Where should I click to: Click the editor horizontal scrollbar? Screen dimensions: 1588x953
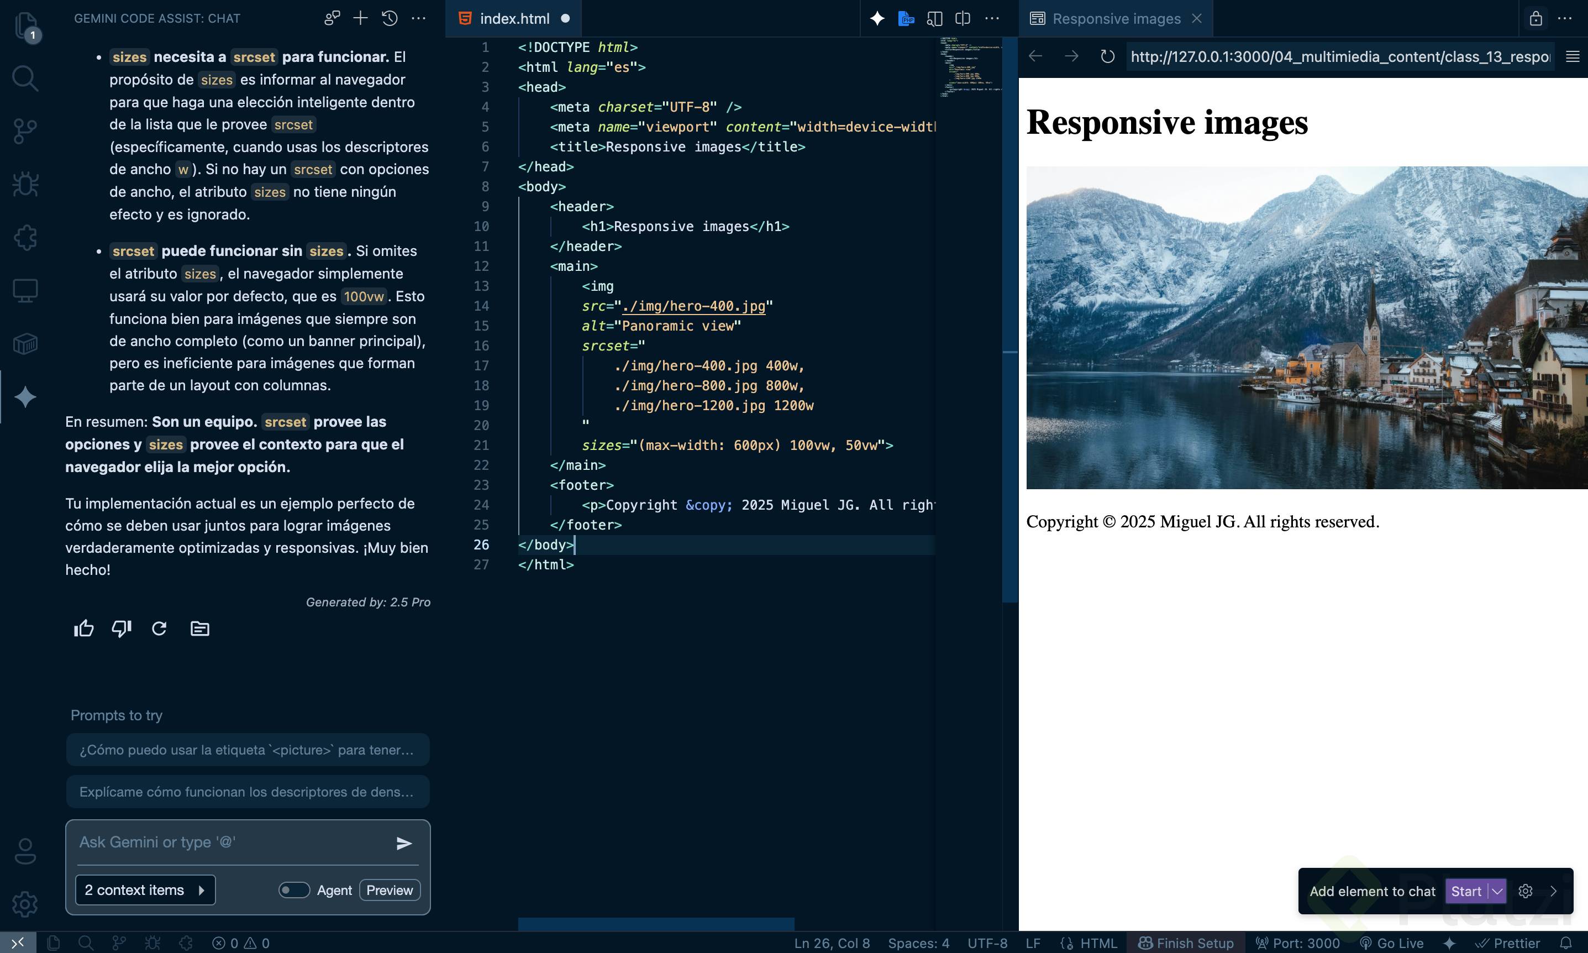click(656, 924)
